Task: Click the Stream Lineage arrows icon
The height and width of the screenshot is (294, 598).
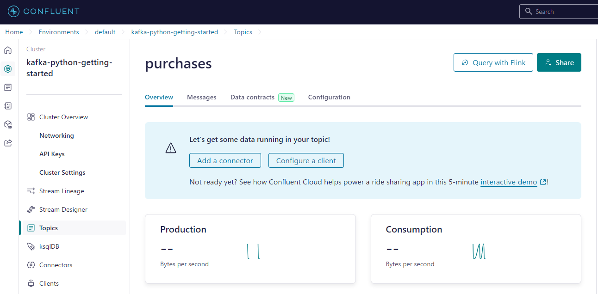Action: (31, 191)
